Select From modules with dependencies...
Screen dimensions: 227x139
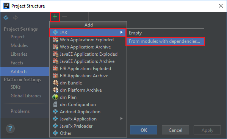point(165,41)
